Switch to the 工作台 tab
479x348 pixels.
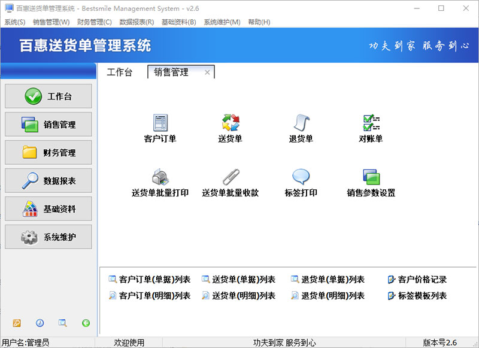point(119,72)
